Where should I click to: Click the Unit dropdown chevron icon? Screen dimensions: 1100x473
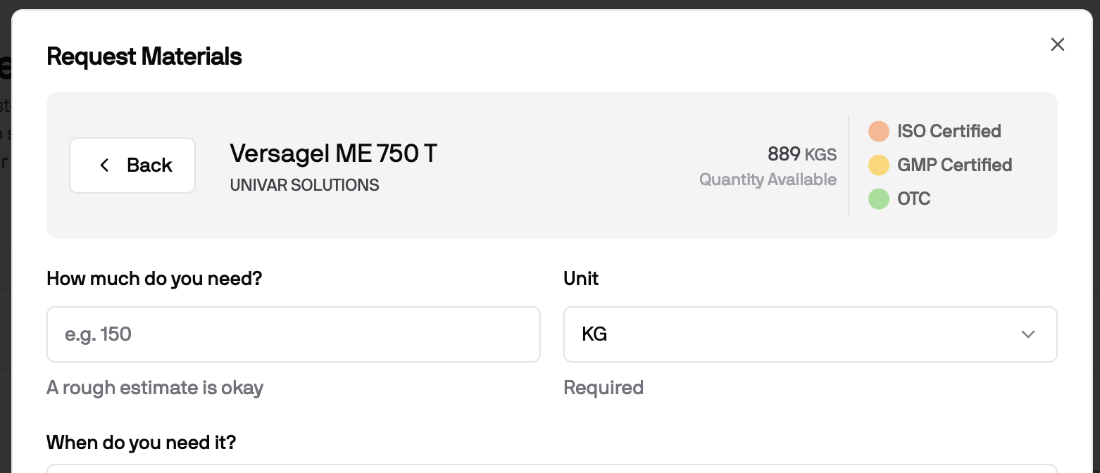[x=1027, y=334]
